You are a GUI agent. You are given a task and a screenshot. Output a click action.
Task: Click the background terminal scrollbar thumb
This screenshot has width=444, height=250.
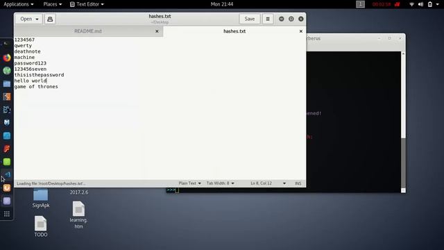tap(403, 162)
